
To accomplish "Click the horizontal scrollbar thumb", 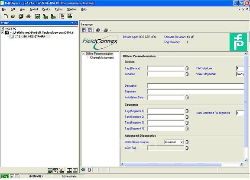I will point(173,164).
